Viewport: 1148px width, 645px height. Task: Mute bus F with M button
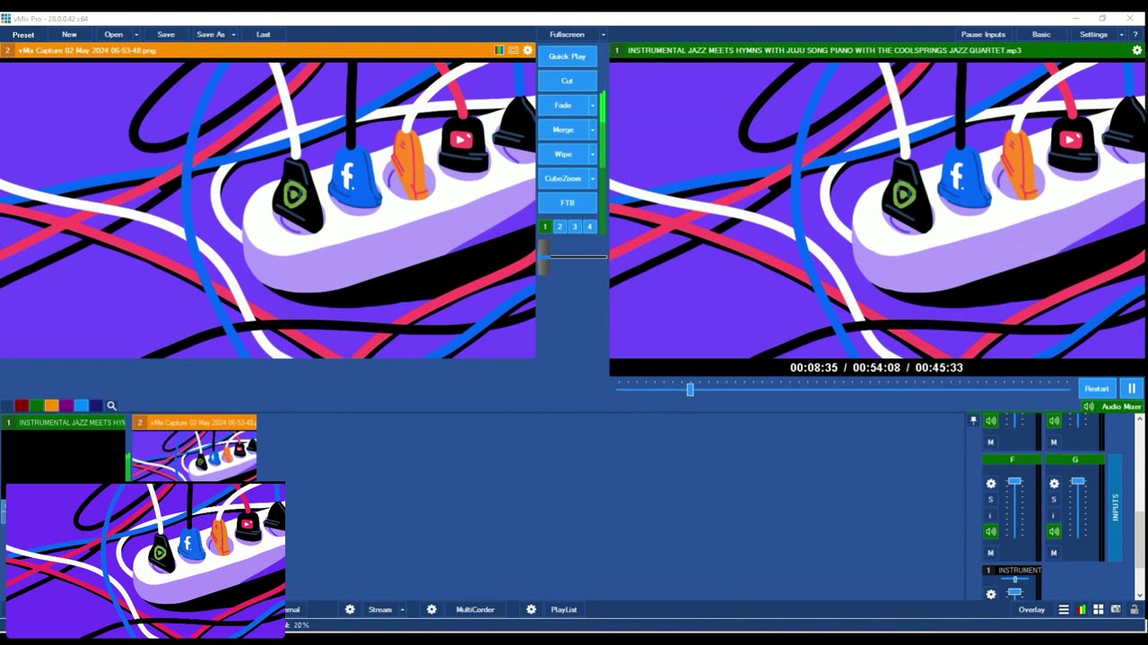click(991, 553)
